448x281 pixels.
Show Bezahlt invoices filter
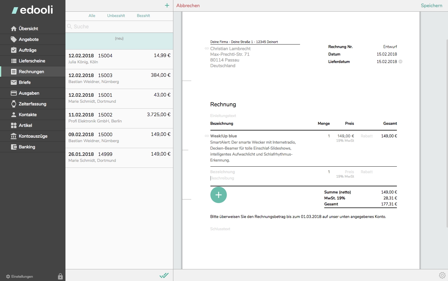click(x=143, y=16)
